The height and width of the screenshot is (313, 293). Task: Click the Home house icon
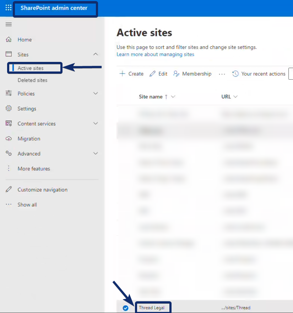click(9, 39)
